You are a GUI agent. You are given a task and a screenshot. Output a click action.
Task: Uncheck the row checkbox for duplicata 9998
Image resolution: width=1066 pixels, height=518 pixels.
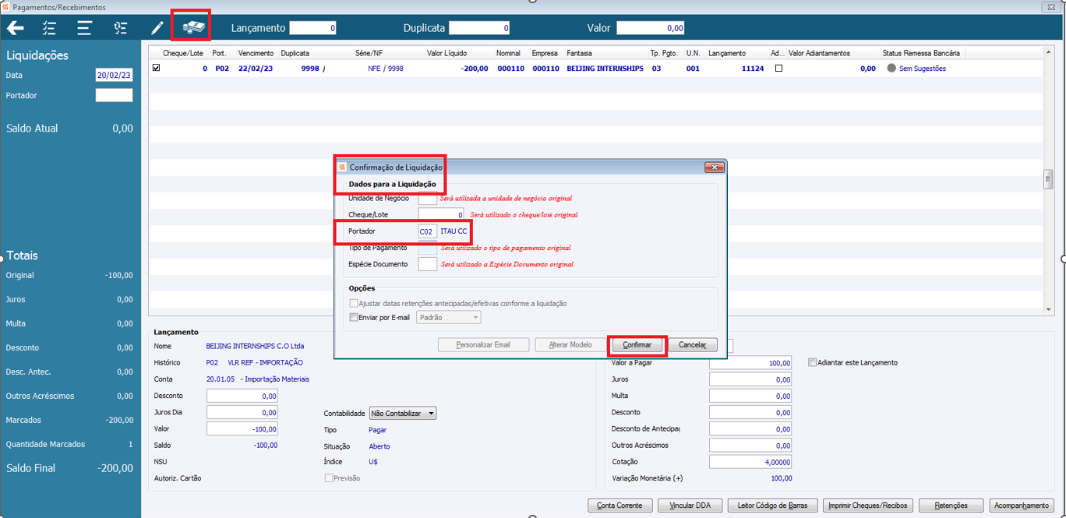coord(157,69)
